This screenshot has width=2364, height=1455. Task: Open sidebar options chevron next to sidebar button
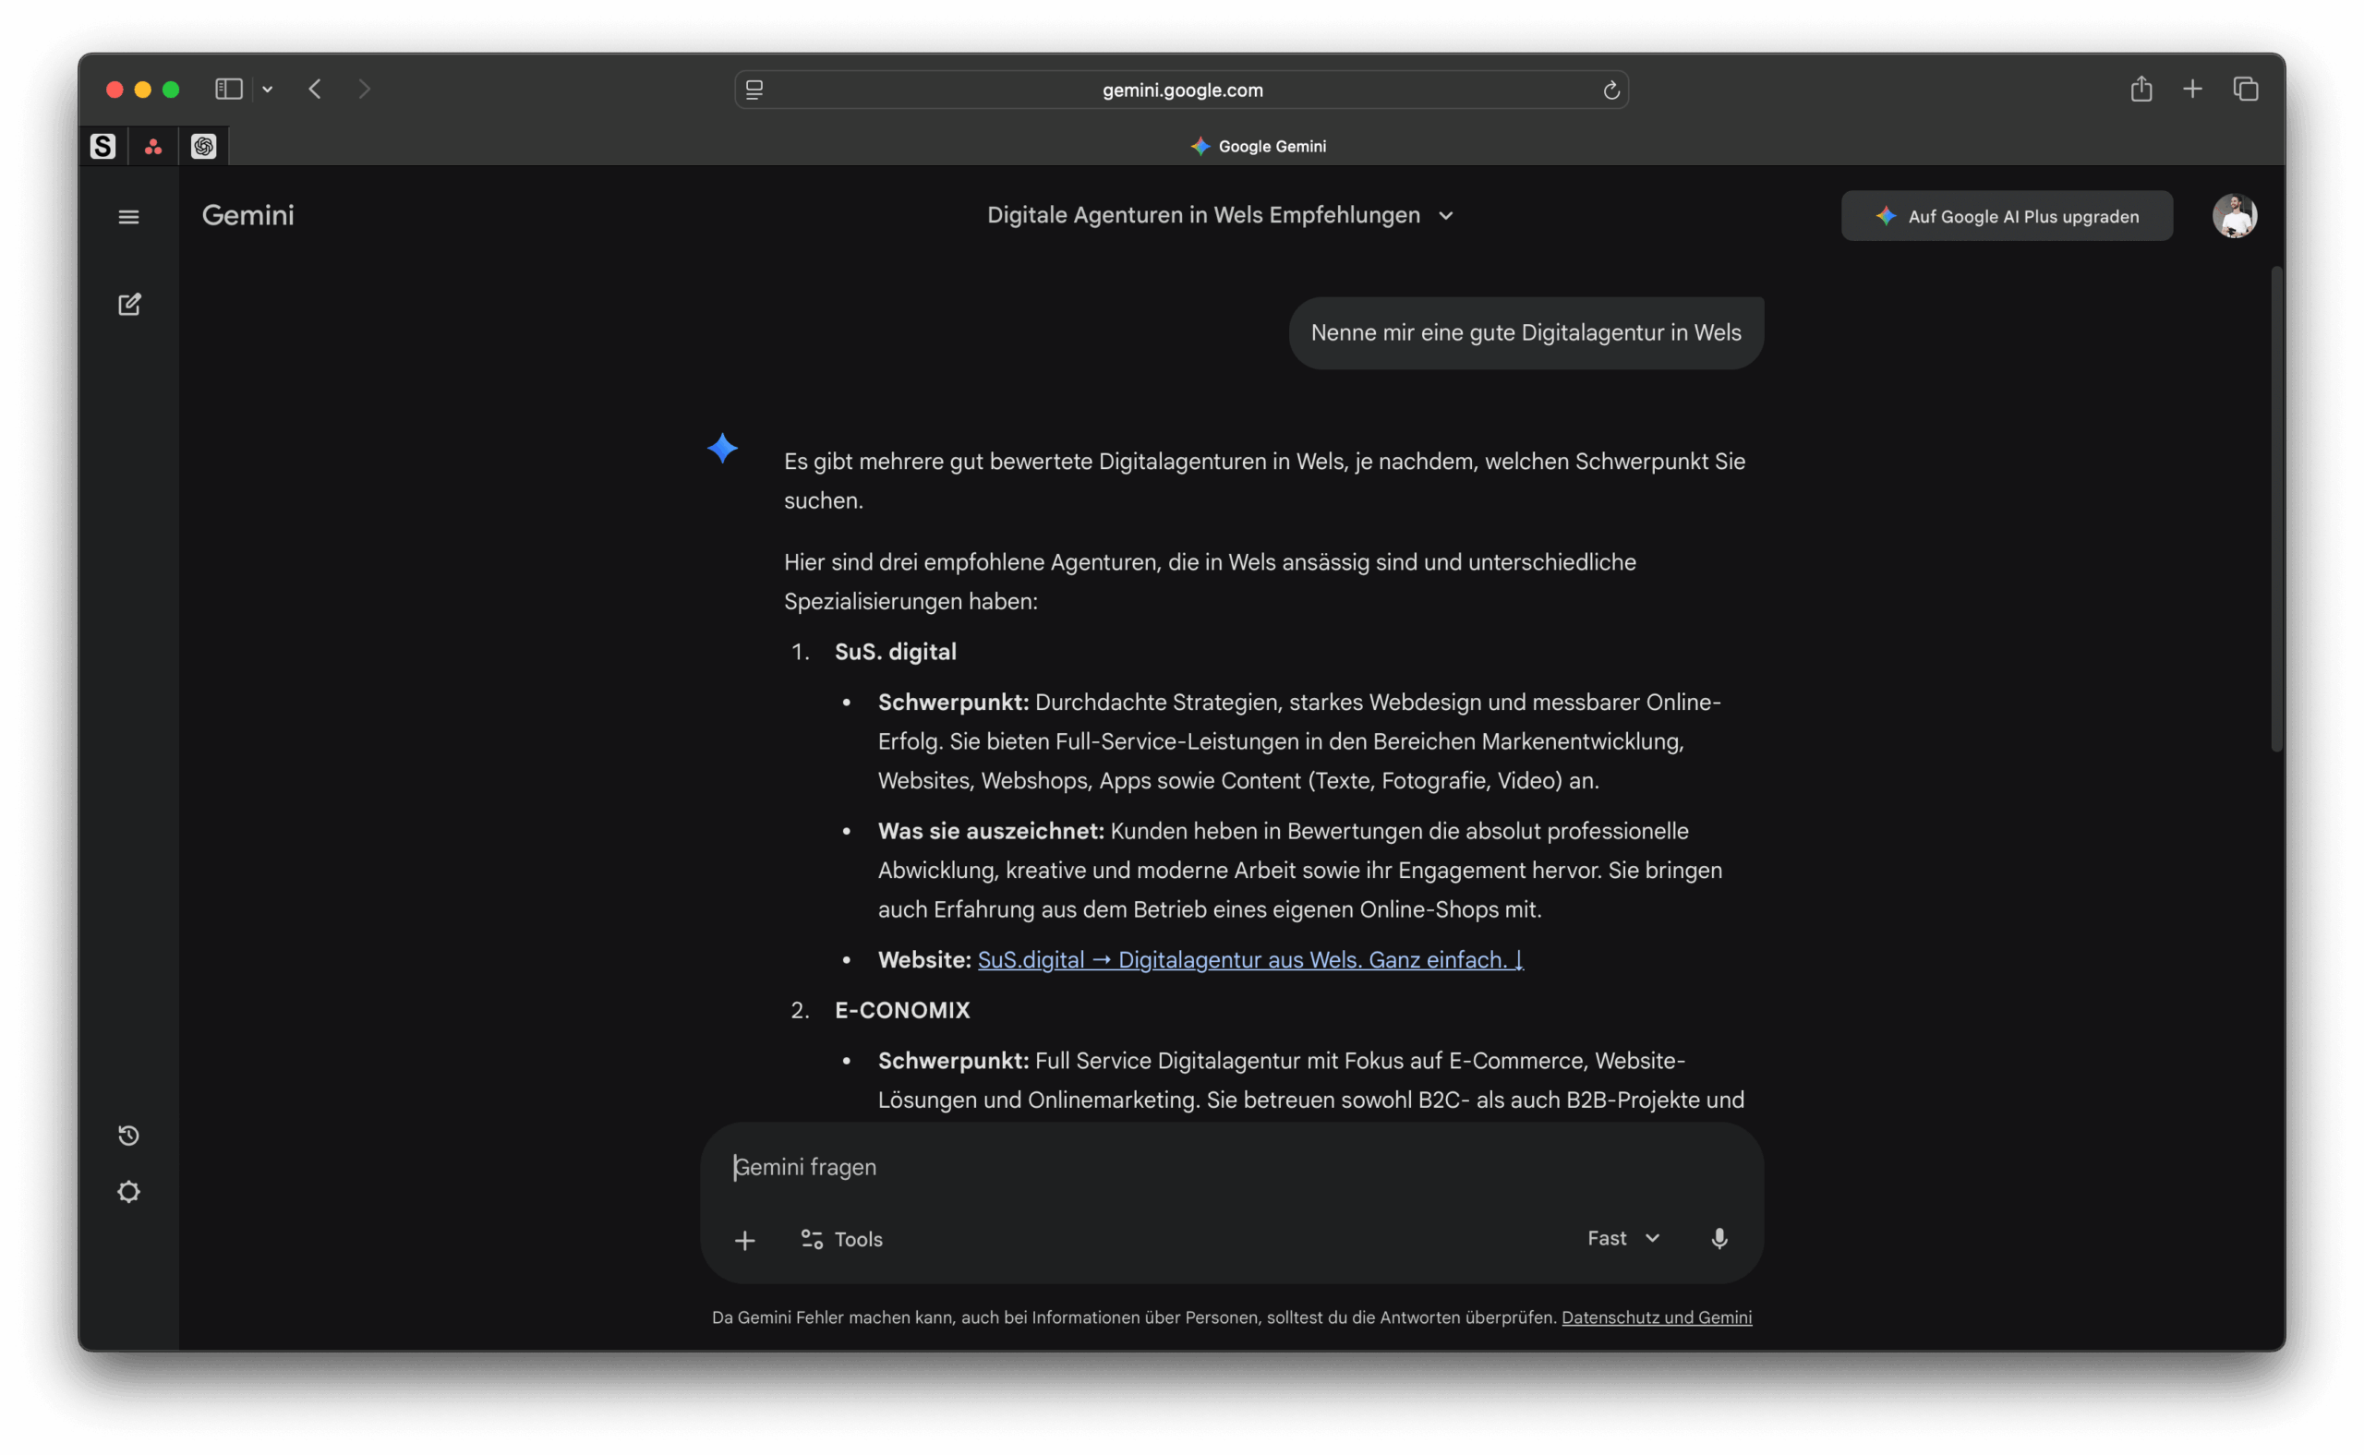point(268,90)
